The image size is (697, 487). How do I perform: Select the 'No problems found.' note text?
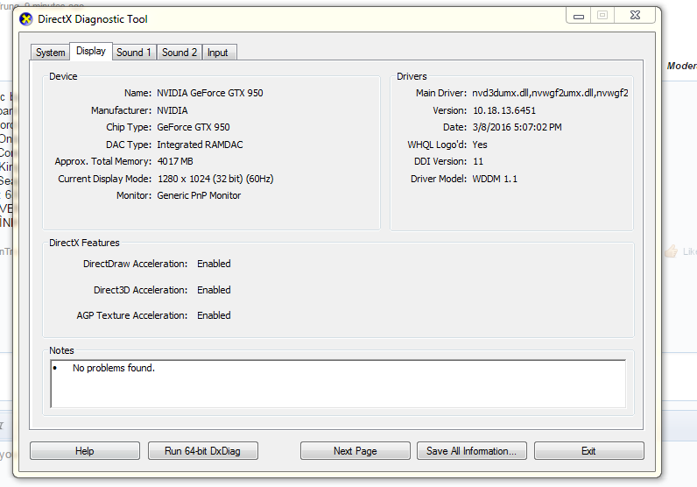pyautogui.click(x=114, y=368)
